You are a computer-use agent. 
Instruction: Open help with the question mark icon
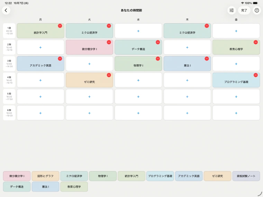click(257, 10)
